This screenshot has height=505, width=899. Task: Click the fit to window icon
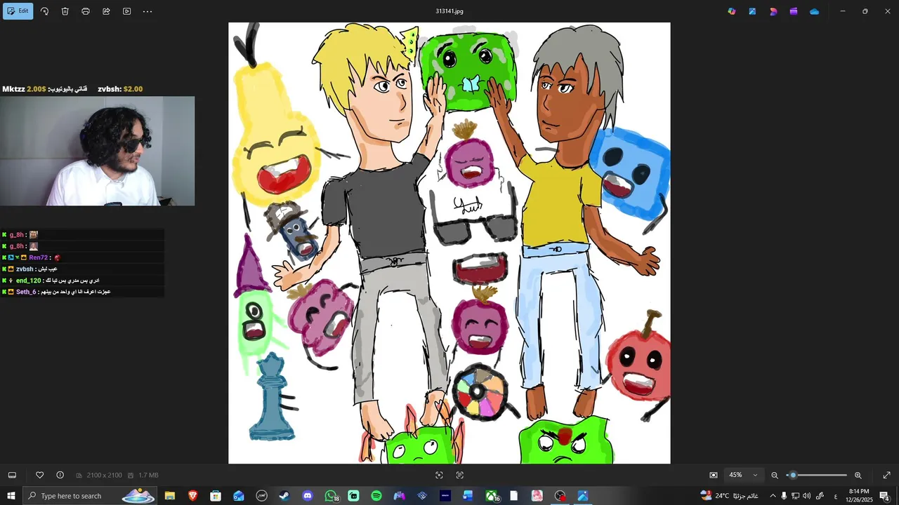(439, 475)
